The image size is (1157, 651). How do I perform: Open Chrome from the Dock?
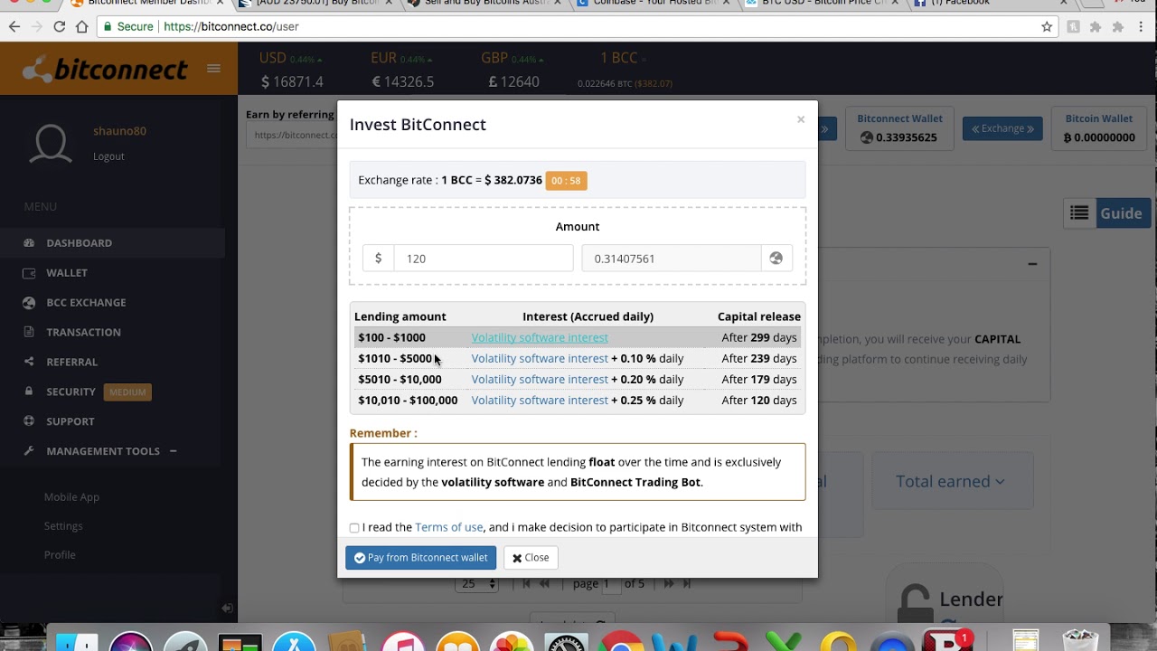pos(621,642)
